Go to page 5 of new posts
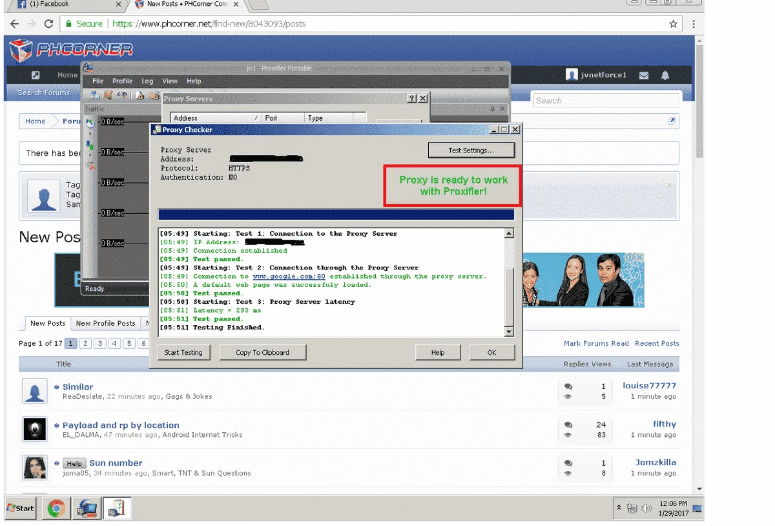775x526 pixels. [129, 344]
